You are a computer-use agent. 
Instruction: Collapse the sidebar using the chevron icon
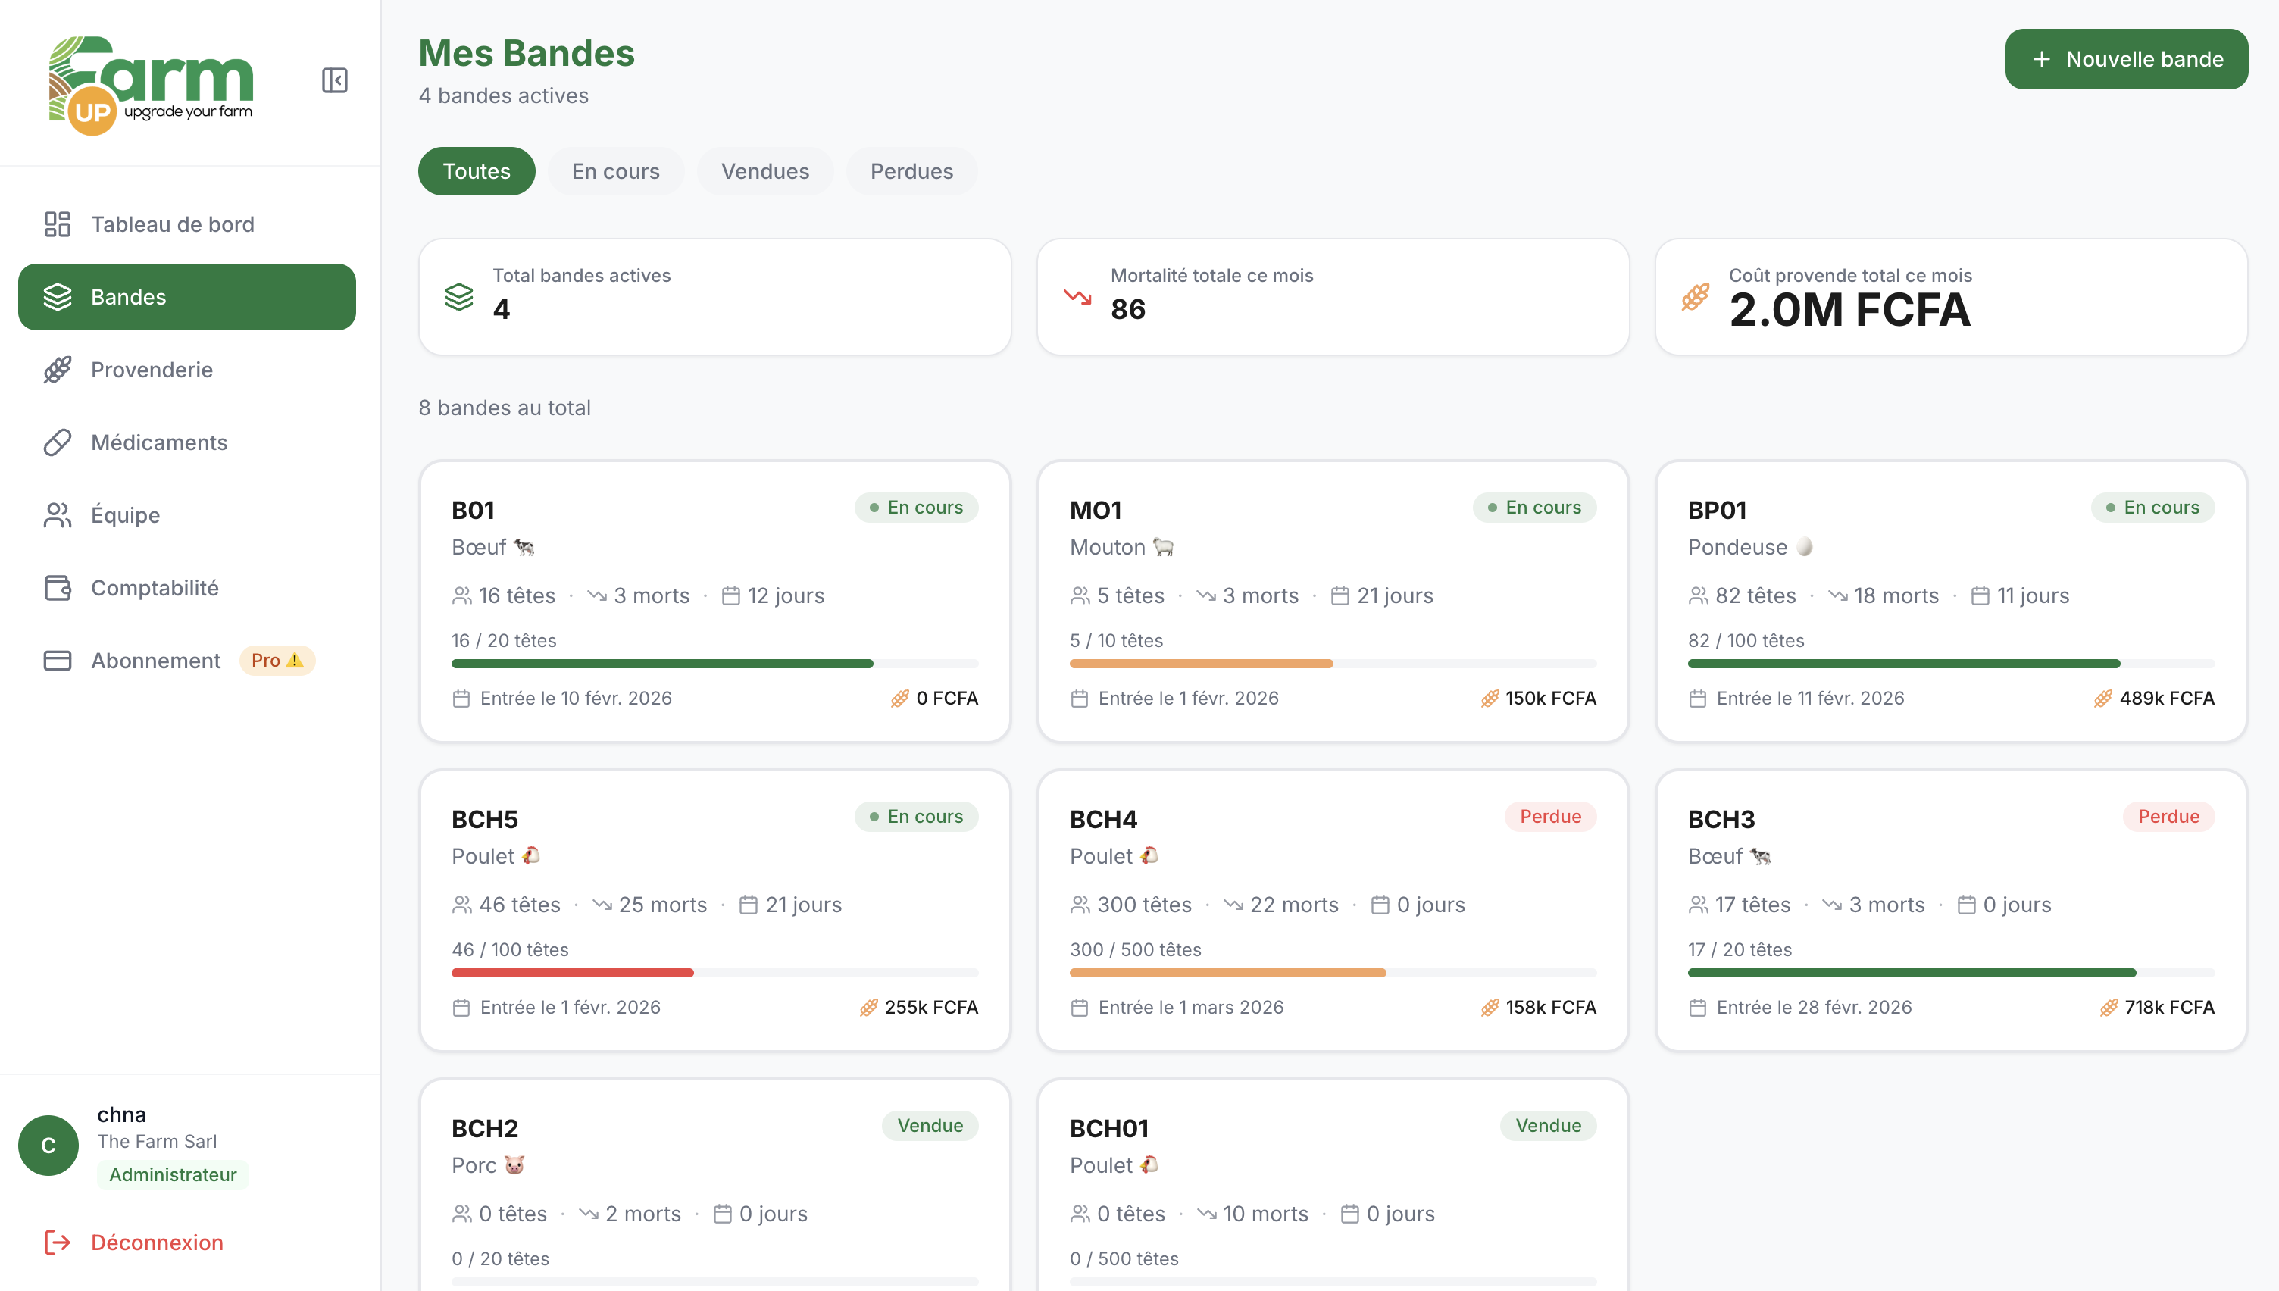click(334, 80)
